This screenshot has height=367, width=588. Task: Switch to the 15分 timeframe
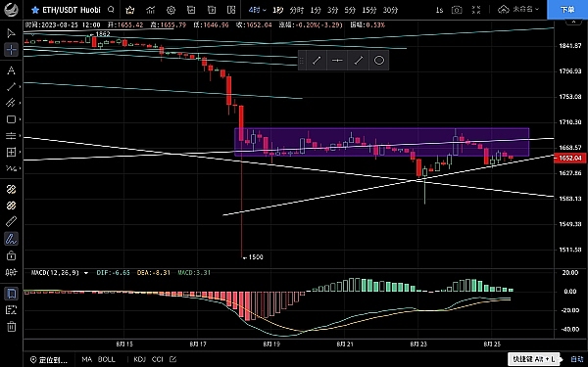[369, 10]
